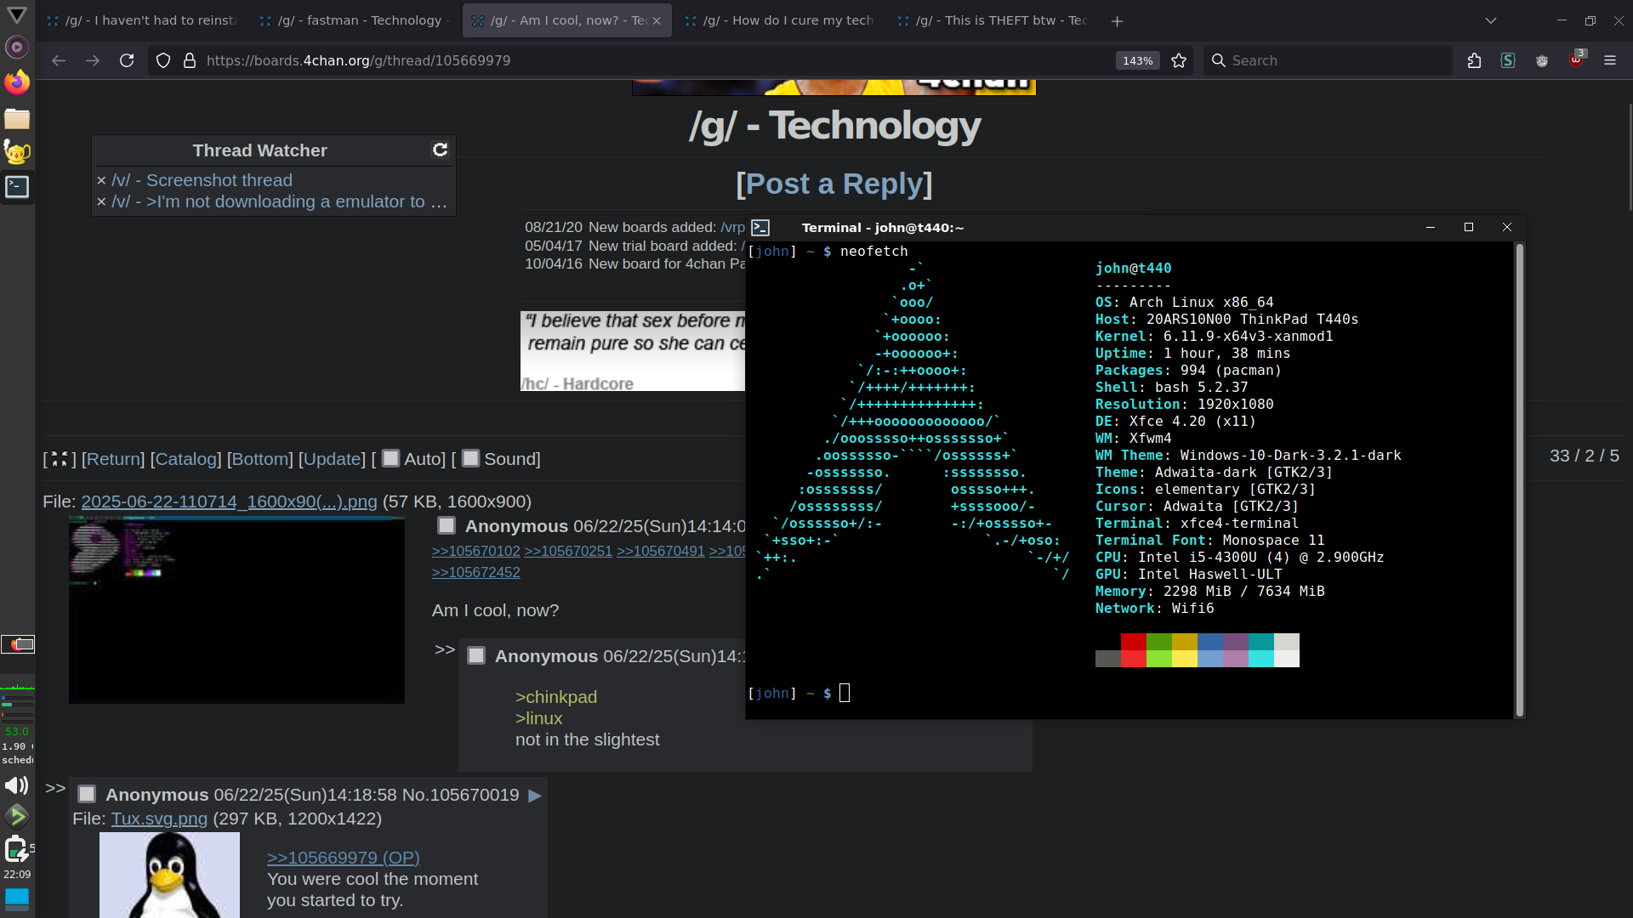Tick the OP post checkbox
The image size is (1633, 918).
click(x=447, y=525)
